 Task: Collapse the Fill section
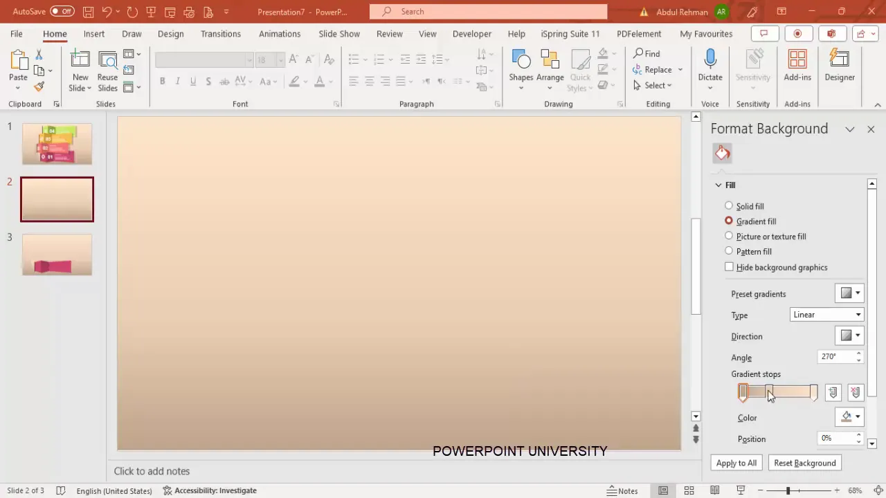(x=718, y=185)
